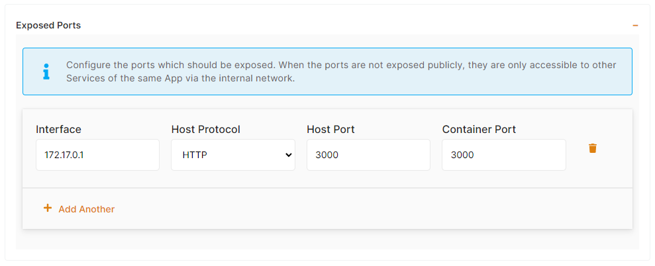This screenshot has height=266, width=655.
Task: Focus the Interface field showing 172.17.0.1
Action: pyautogui.click(x=97, y=155)
